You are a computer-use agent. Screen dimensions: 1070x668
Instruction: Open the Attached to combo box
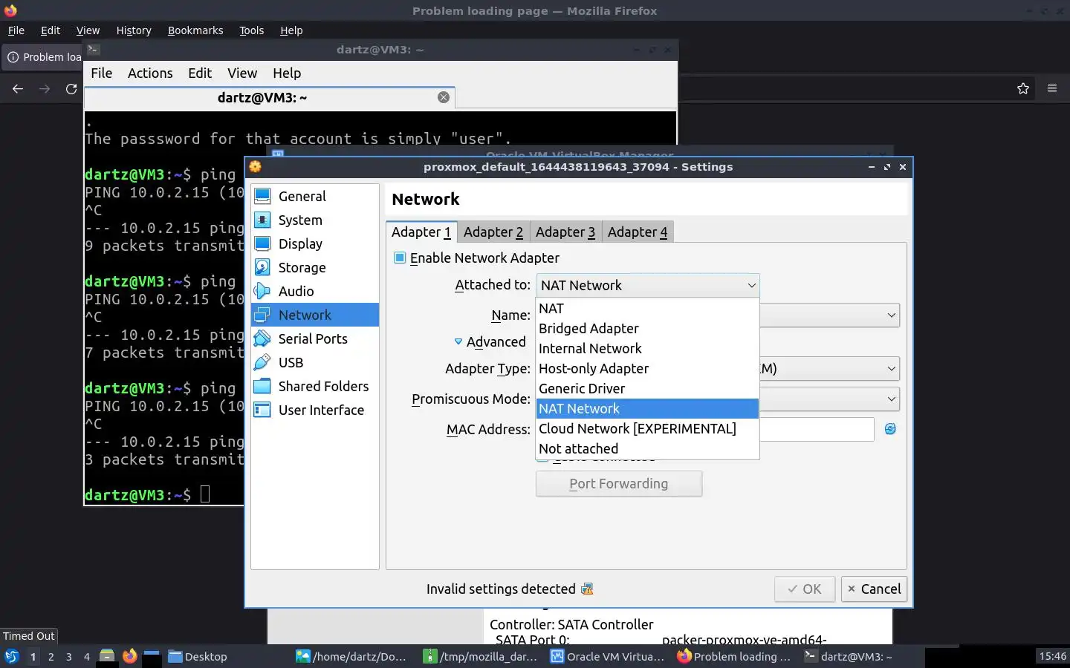tap(648, 285)
